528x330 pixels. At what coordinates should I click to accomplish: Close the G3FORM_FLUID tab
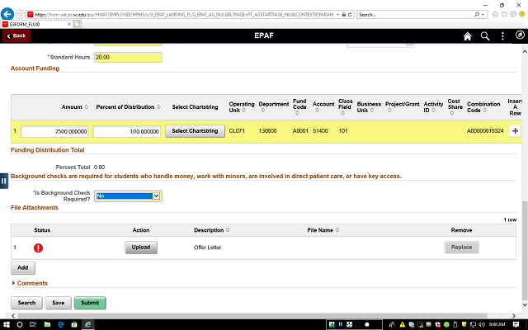pyautogui.click(x=69, y=24)
